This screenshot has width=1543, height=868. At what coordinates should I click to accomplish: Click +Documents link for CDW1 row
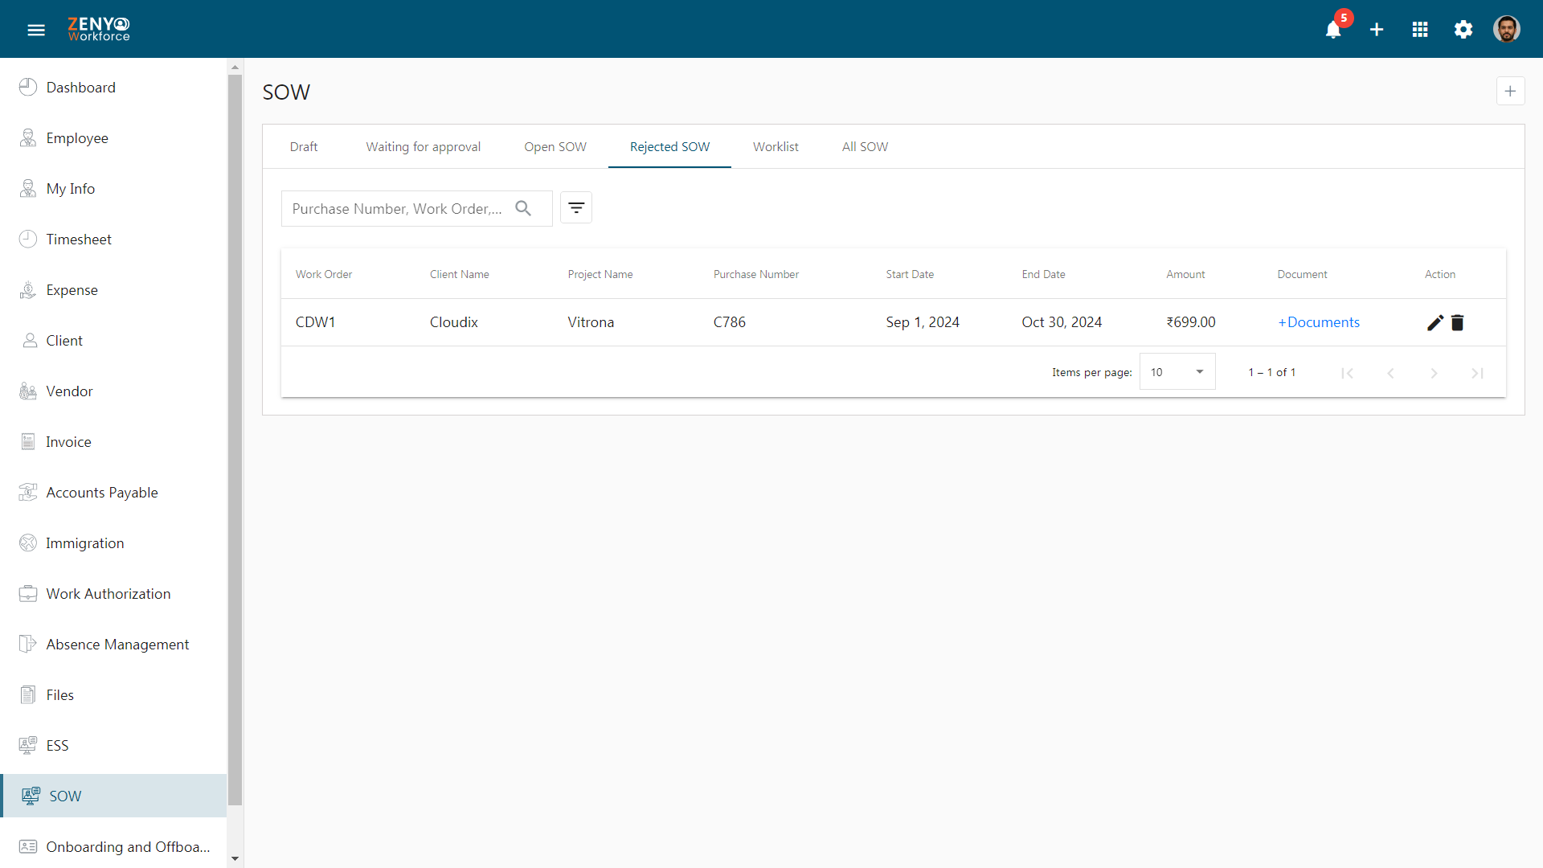tap(1318, 321)
